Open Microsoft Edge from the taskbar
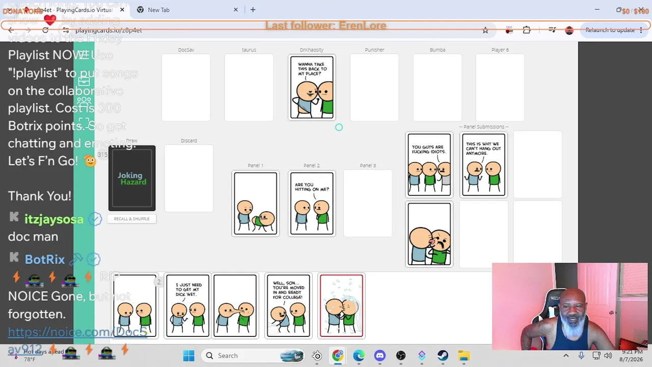This screenshot has height=367, width=652. (x=359, y=356)
